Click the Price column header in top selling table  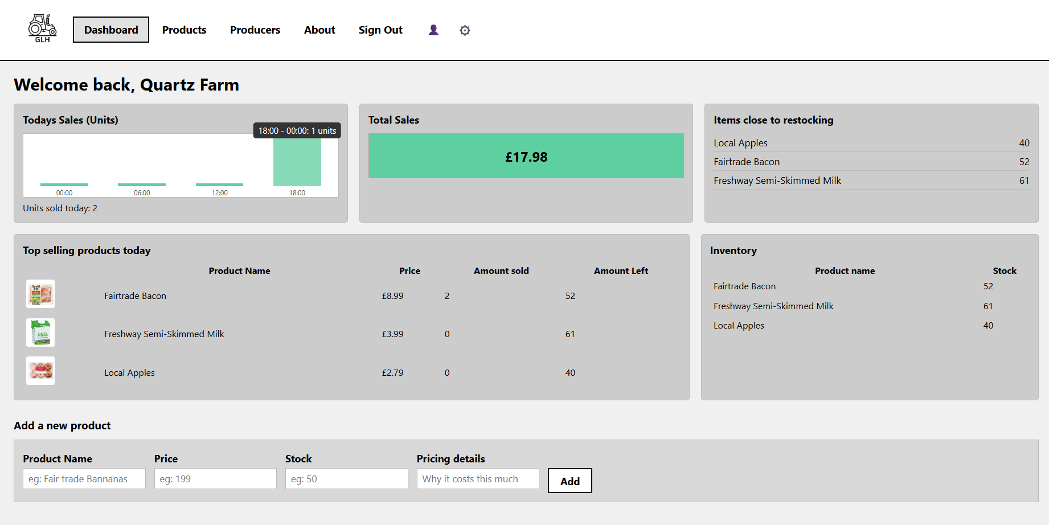[409, 271]
